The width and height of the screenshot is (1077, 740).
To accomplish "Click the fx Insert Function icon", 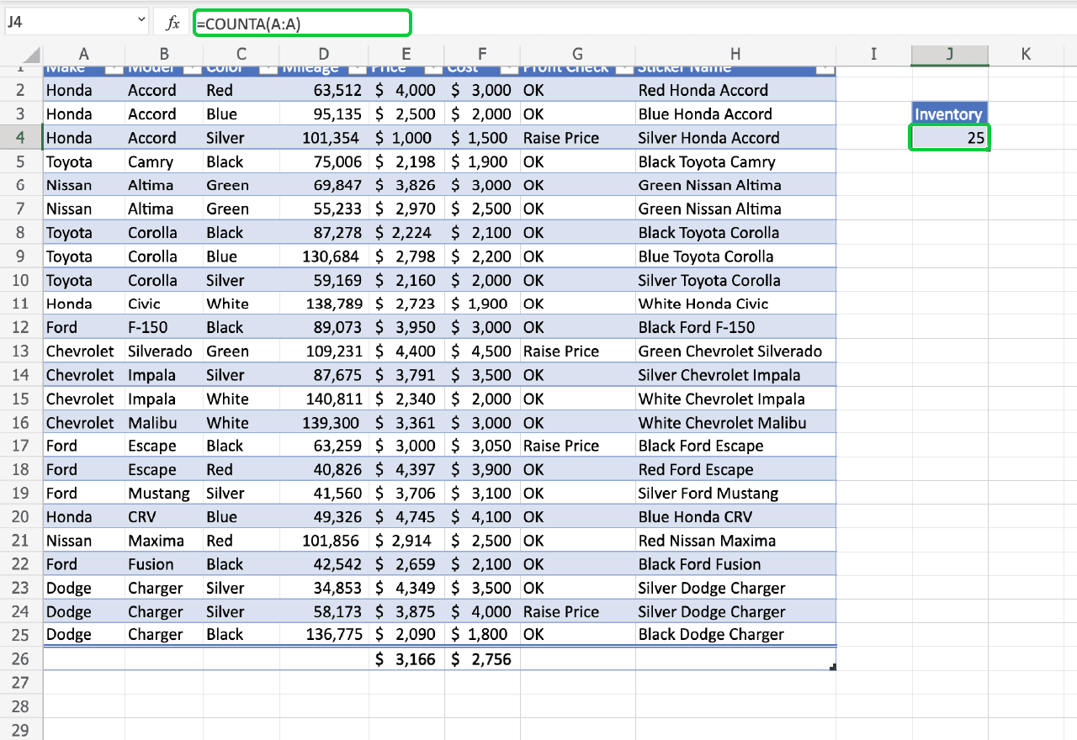I will (x=172, y=23).
